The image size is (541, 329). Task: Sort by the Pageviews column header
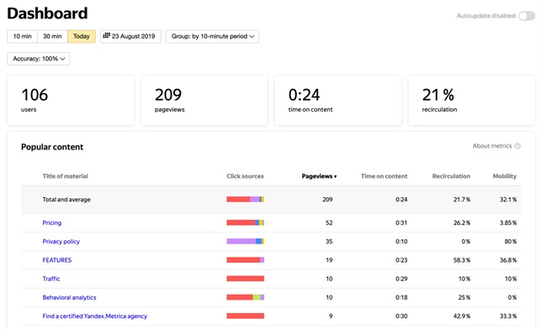317,176
